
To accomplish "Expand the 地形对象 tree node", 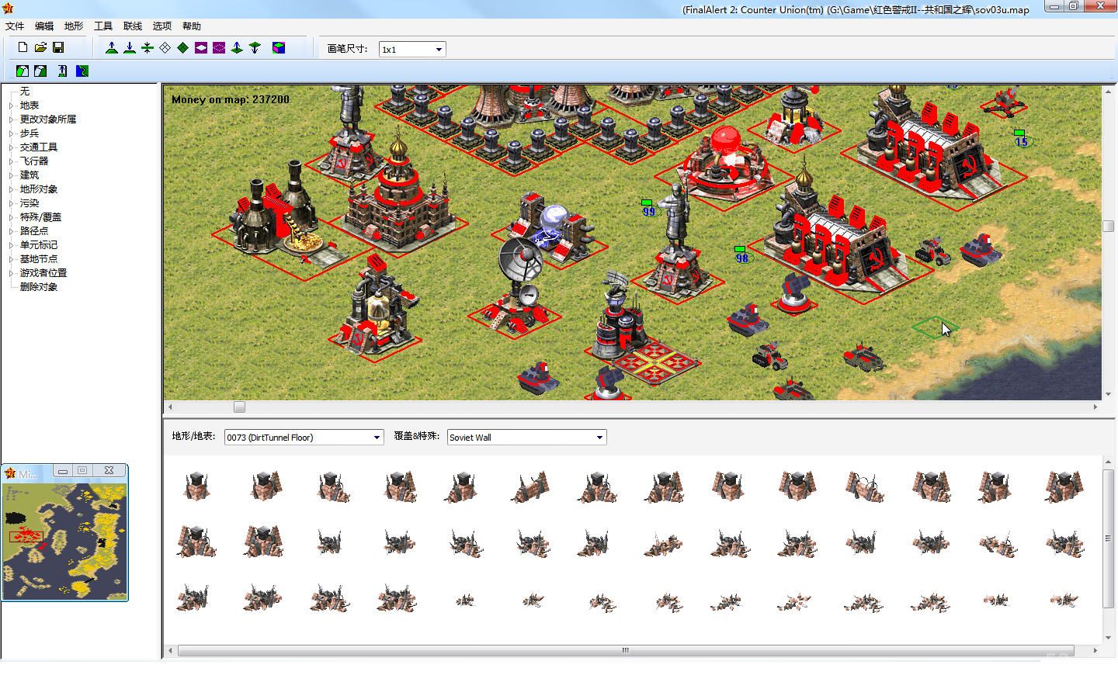I will pyautogui.click(x=11, y=189).
